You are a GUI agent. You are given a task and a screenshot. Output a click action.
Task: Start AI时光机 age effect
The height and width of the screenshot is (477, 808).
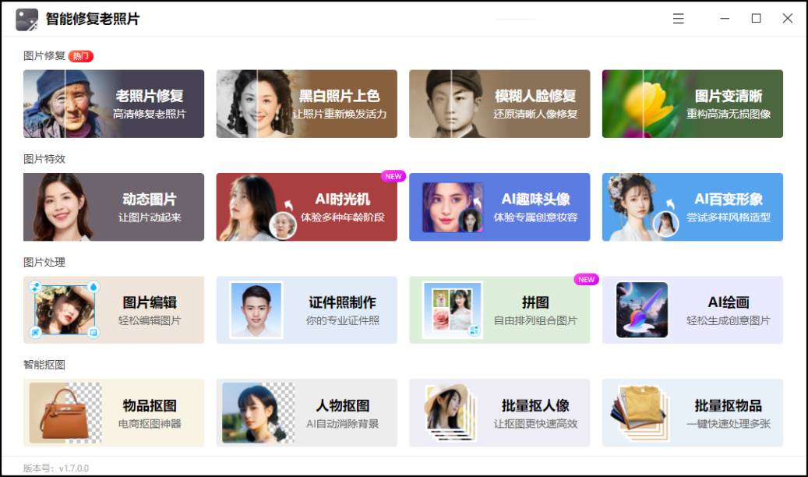coord(307,207)
